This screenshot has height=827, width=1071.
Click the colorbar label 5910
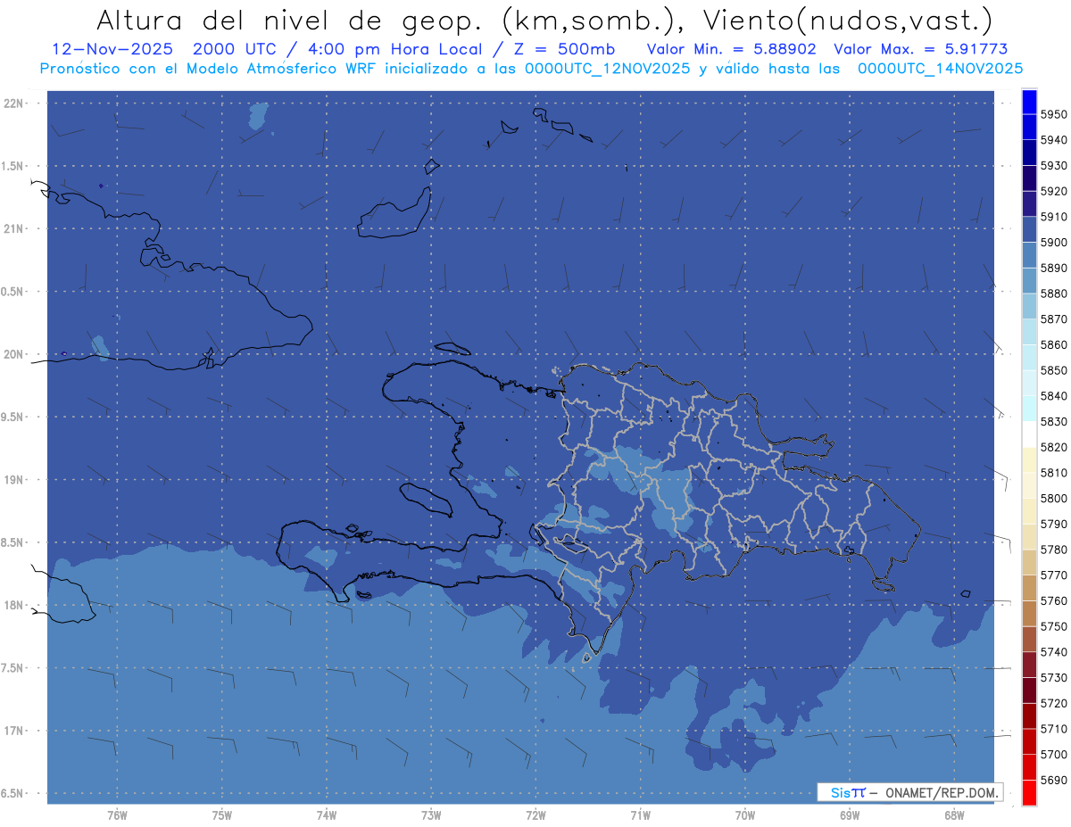click(x=1053, y=217)
